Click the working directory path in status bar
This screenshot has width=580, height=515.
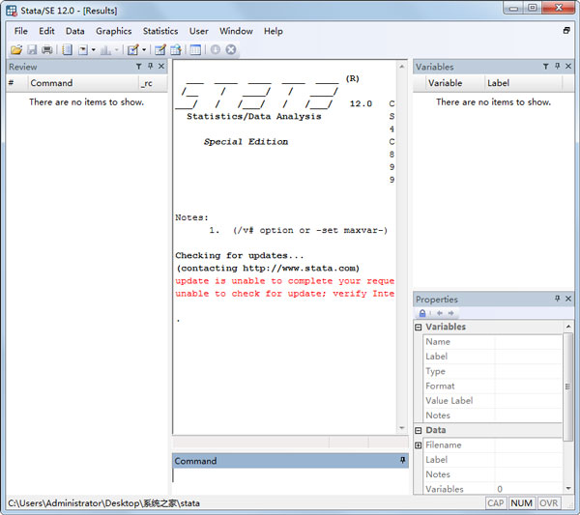point(104,503)
